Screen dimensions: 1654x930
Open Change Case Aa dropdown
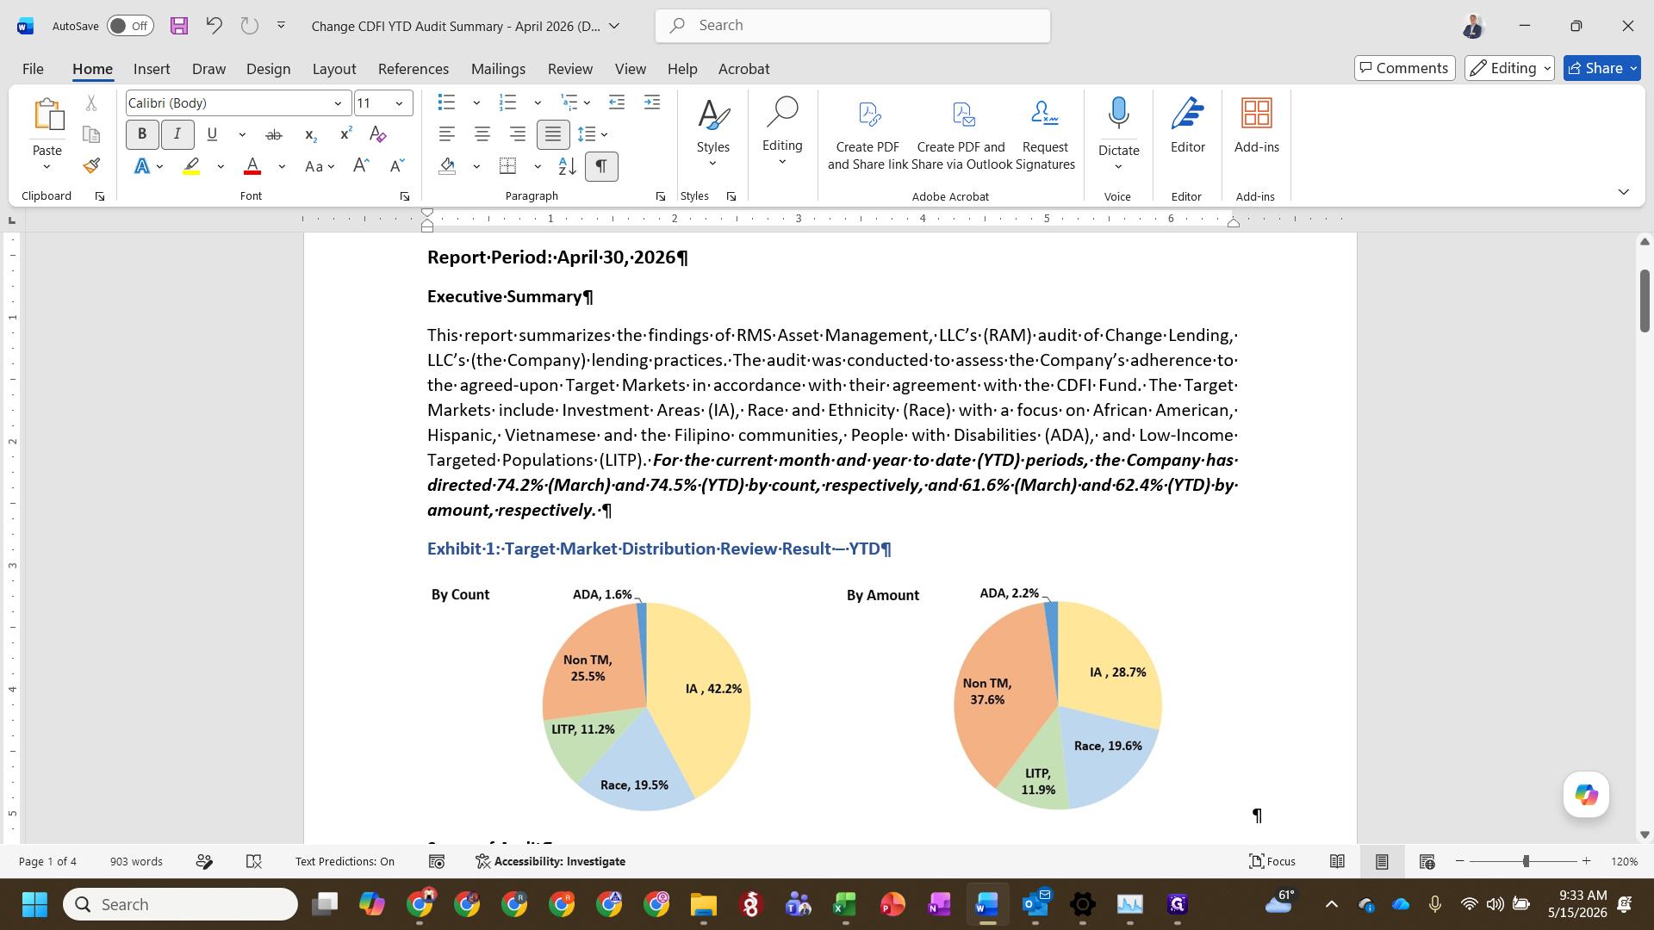pos(320,166)
